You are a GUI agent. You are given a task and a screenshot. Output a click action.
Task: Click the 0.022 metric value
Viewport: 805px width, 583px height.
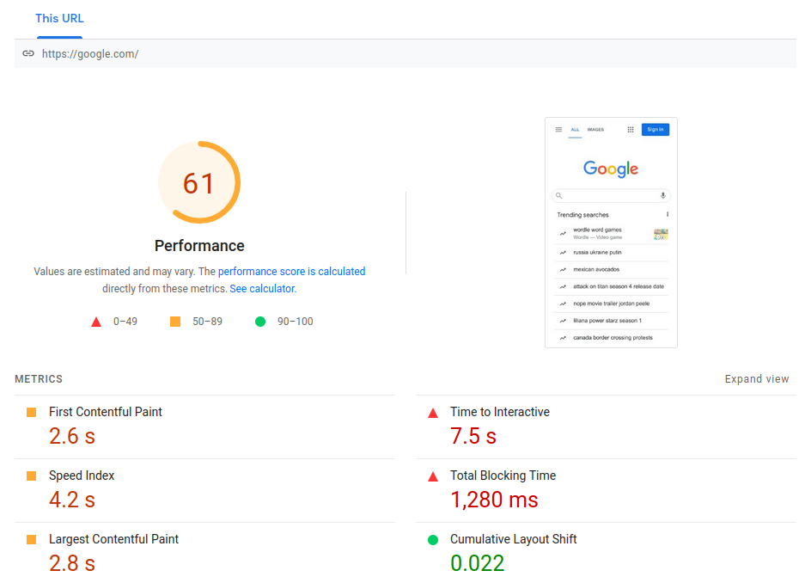click(478, 563)
